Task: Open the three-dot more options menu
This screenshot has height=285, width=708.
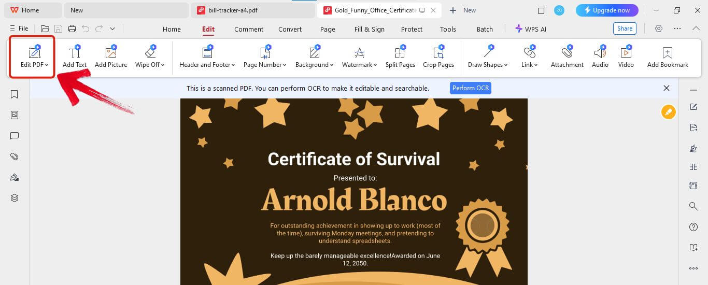Action: tap(677, 29)
